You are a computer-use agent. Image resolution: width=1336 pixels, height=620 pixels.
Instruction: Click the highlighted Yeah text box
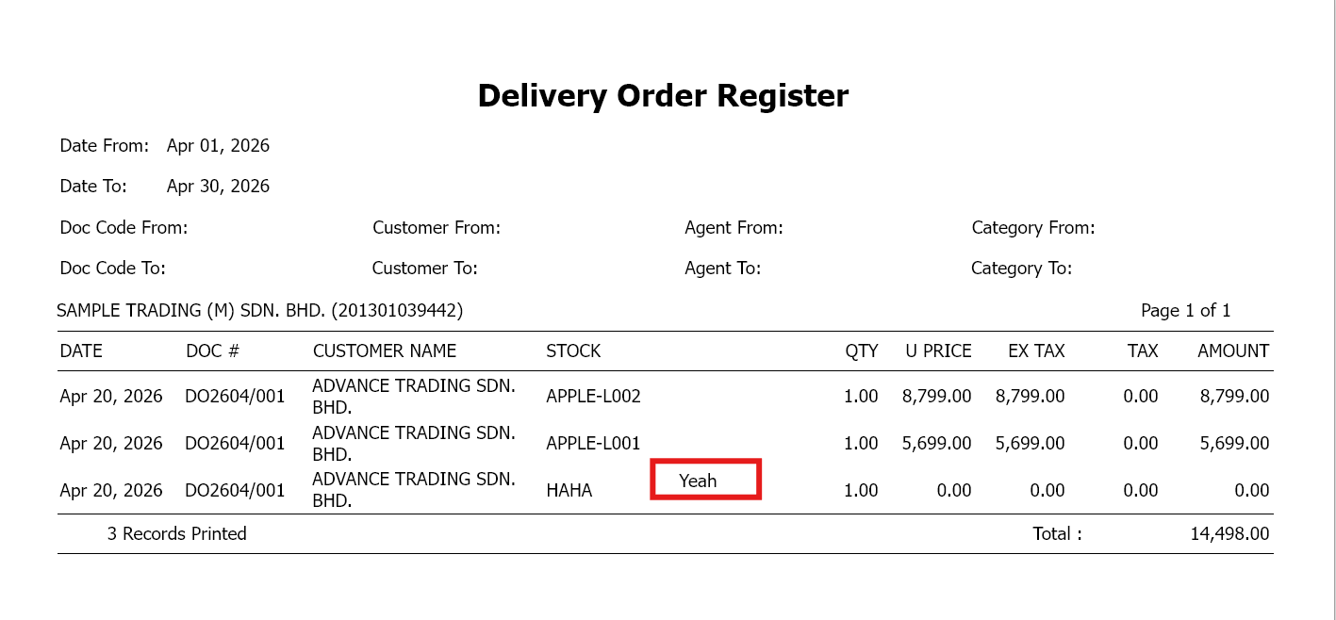(x=705, y=481)
